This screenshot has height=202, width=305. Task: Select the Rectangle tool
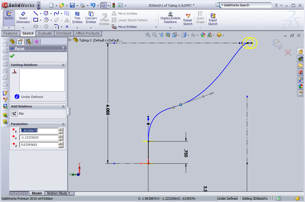click(35, 20)
